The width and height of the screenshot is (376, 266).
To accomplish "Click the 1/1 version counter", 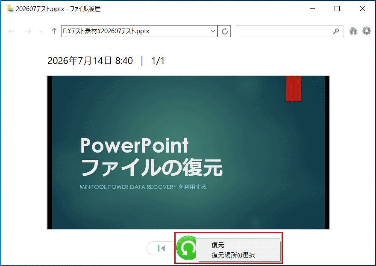I will click(x=158, y=61).
